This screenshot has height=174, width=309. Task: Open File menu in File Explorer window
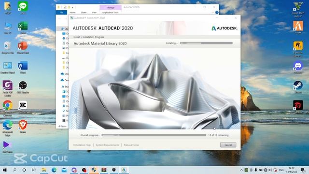point(61,13)
